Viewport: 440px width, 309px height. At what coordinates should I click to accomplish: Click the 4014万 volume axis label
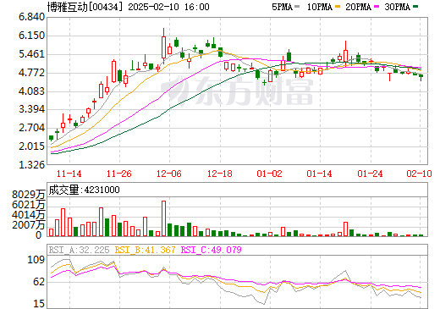pos(29,215)
